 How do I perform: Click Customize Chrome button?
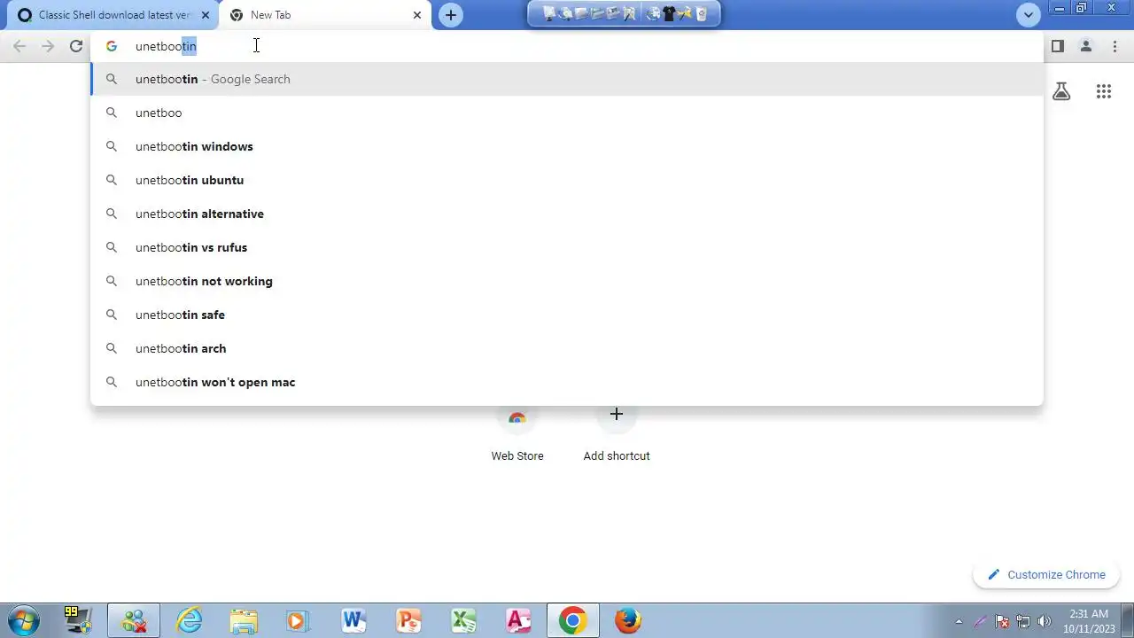(x=1046, y=574)
